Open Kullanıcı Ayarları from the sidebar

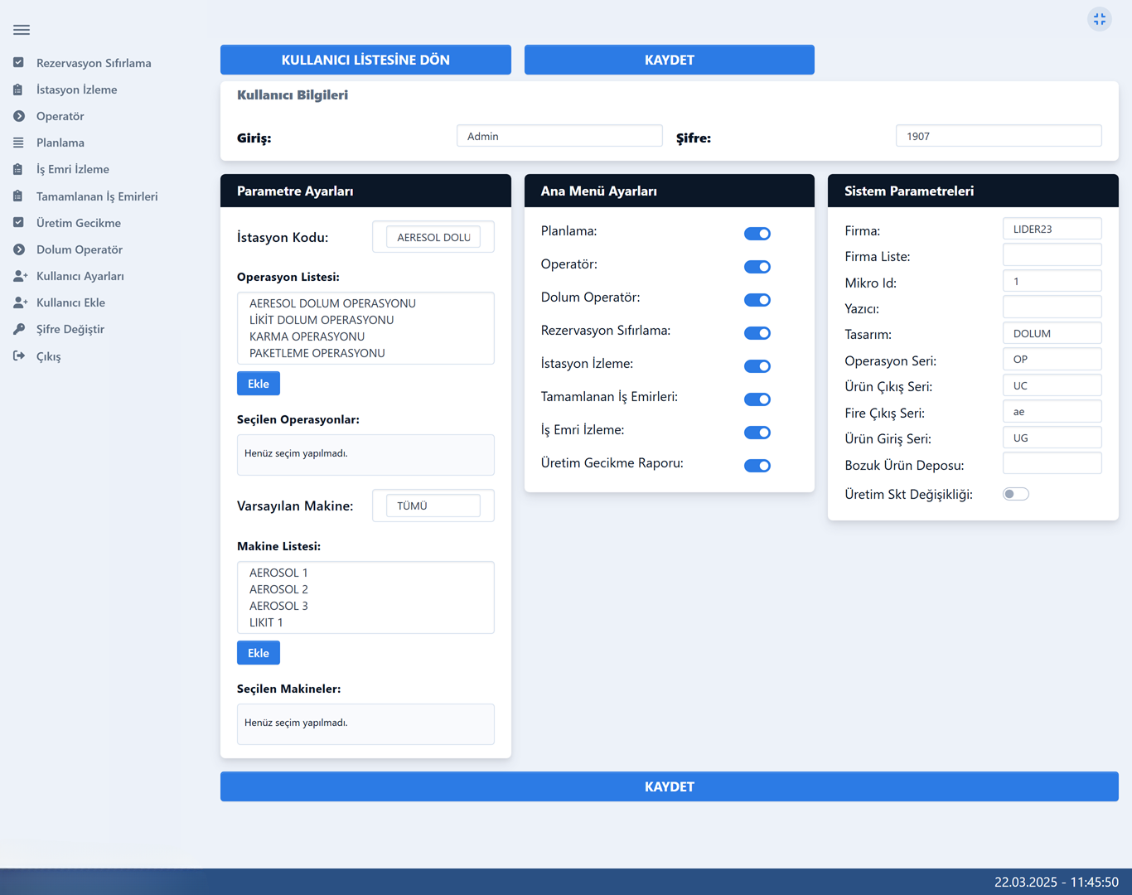point(80,276)
